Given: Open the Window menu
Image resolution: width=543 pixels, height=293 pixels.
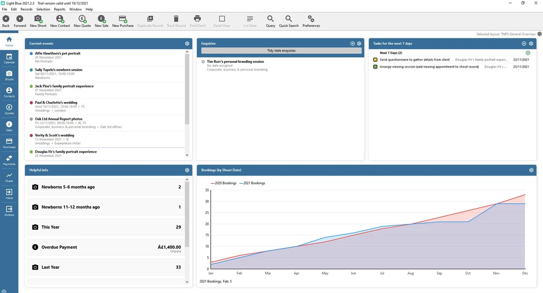Looking at the screenshot, I should [x=75, y=9].
